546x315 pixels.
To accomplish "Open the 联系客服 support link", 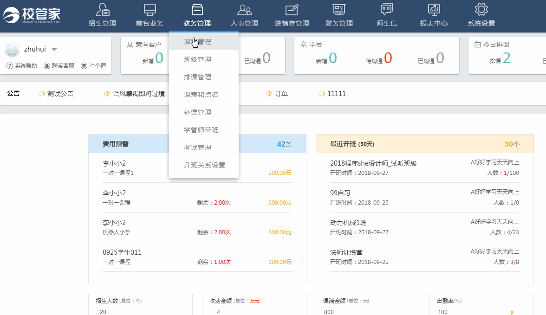I will click(59, 66).
